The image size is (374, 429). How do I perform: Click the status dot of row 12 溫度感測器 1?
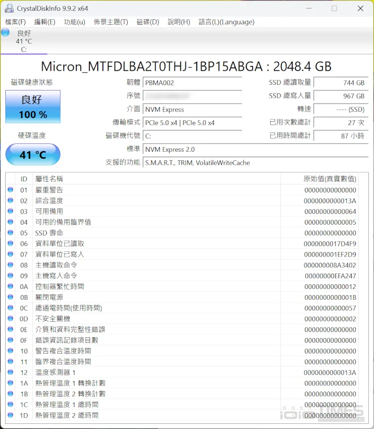10,372
